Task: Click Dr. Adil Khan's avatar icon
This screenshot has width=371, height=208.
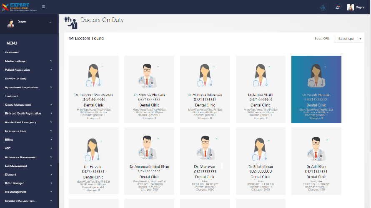Action: point(316,148)
